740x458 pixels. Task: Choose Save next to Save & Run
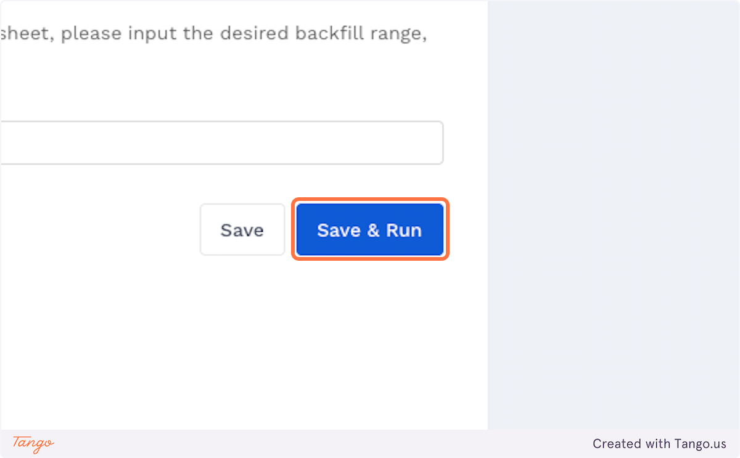pyautogui.click(x=242, y=230)
